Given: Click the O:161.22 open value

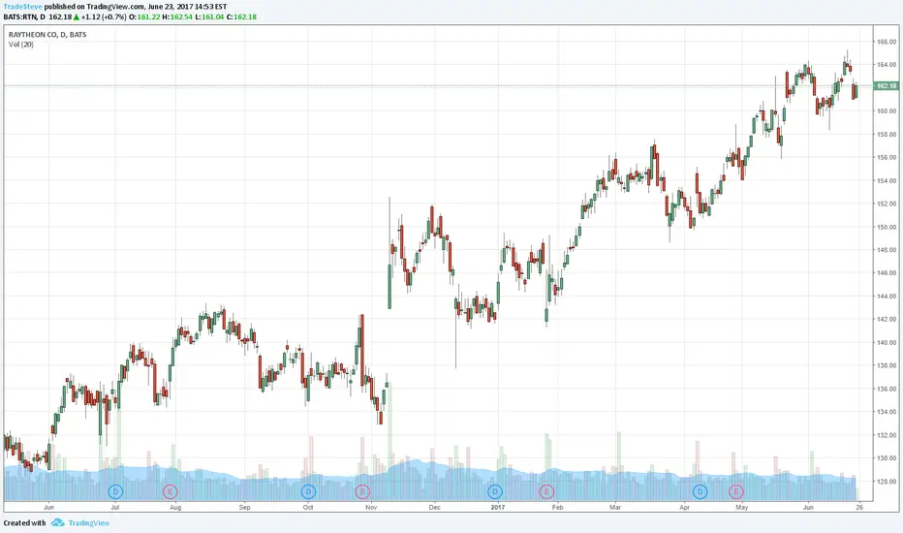Looking at the screenshot, I should tap(144, 17).
